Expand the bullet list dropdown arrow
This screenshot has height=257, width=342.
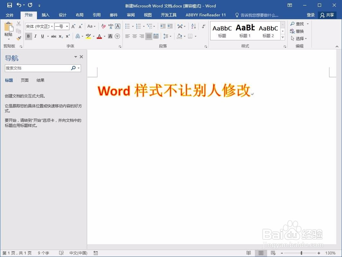[x=133, y=26]
